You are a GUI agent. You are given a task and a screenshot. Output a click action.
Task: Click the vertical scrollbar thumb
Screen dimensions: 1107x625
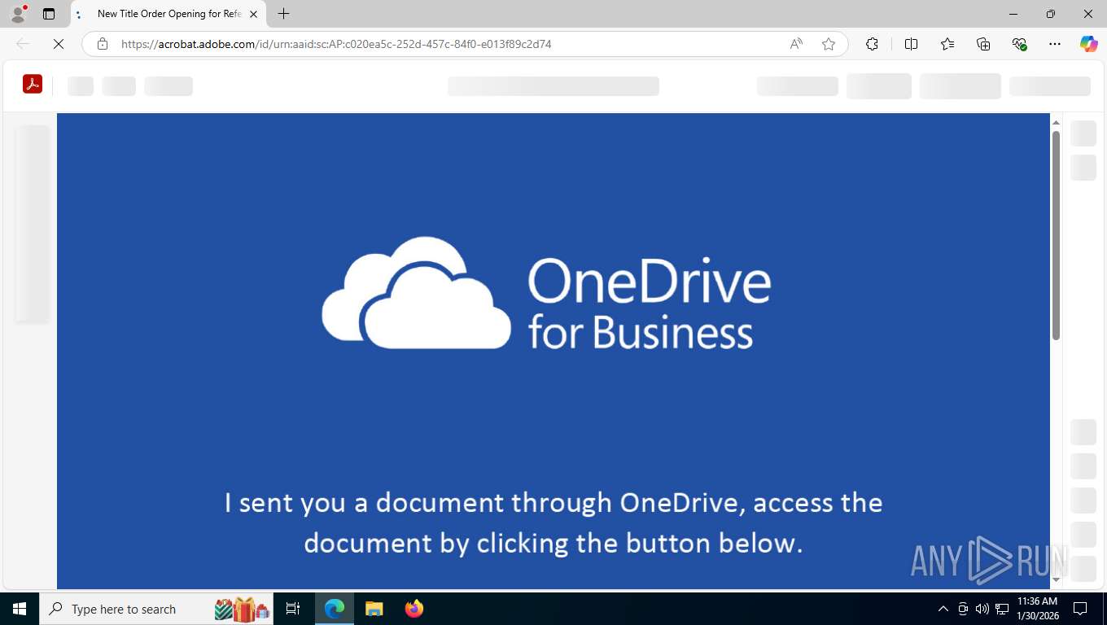click(x=1056, y=234)
